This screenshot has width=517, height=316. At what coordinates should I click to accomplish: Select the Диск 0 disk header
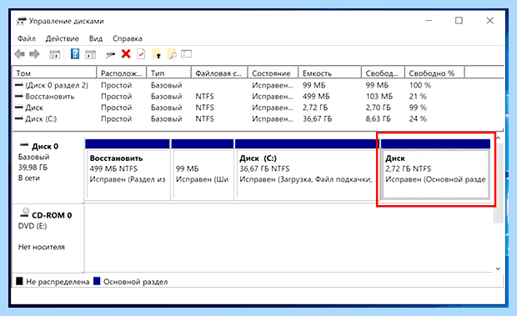tap(48, 170)
